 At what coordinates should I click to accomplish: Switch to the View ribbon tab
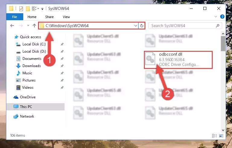(66, 17)
